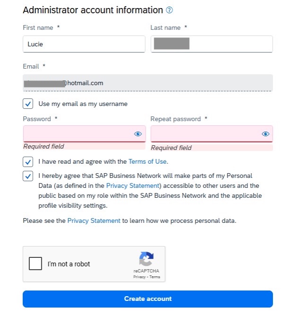
Task: Open Privacy Statement link in bottom sentence
Action: [94, 220]
